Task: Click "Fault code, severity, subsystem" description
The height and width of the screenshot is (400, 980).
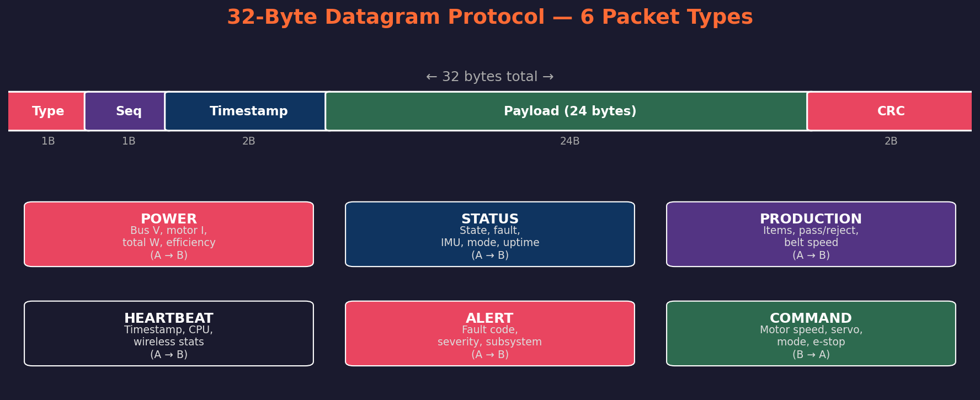Action: click(490, 336)
